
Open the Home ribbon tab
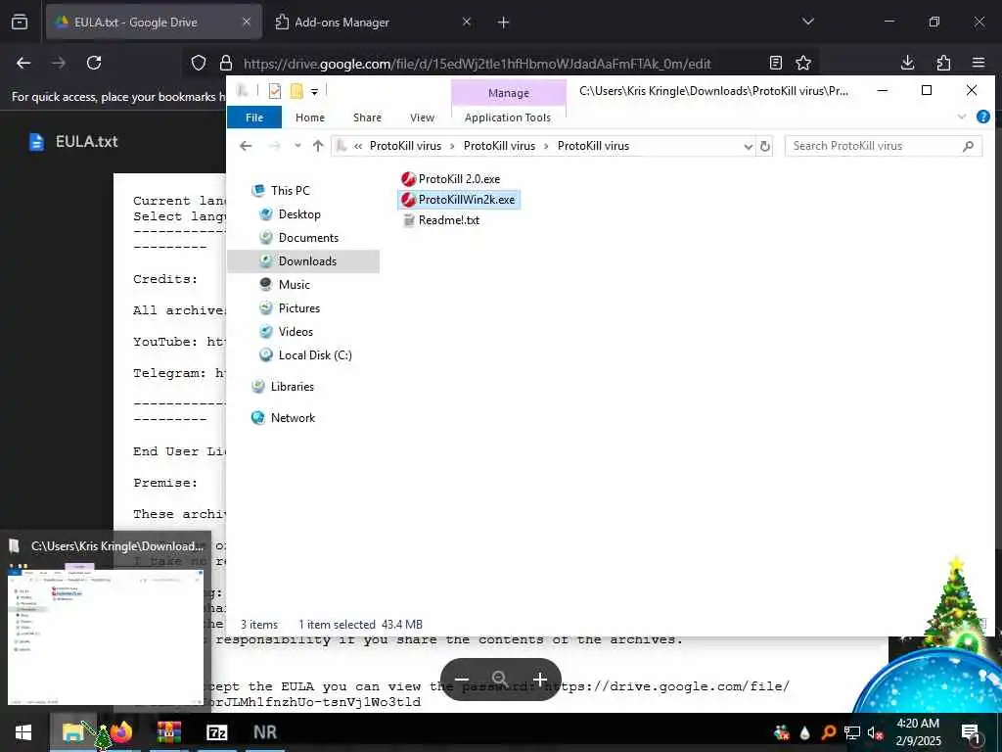tap(310, 117)
